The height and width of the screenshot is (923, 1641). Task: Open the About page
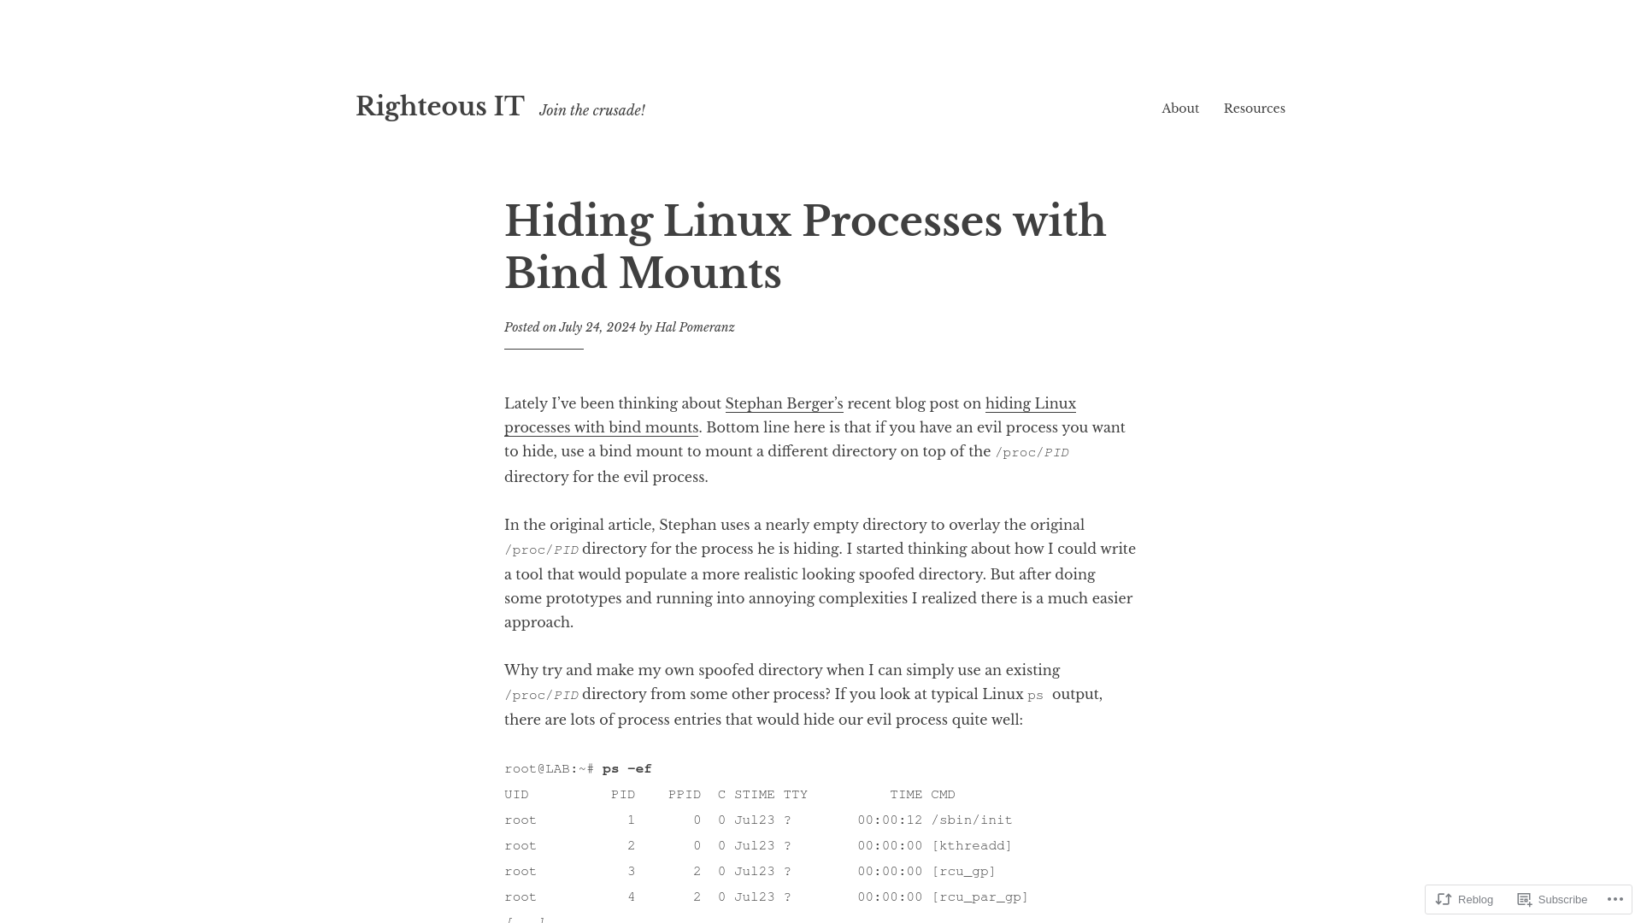point(1180,109)
